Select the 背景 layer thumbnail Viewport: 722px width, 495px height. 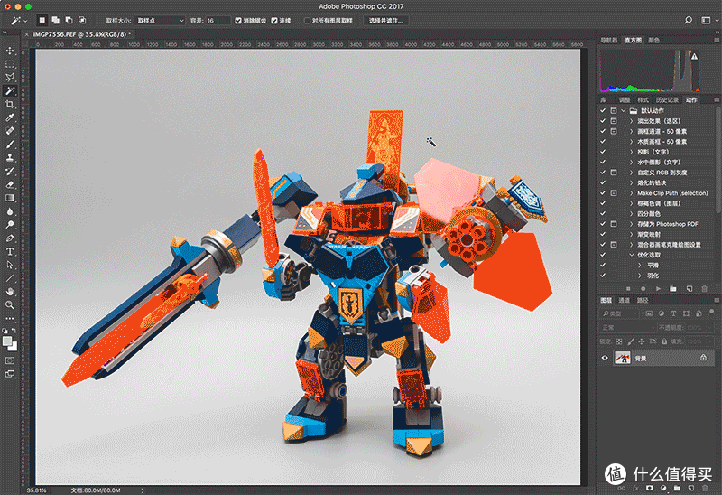[623, 358]
